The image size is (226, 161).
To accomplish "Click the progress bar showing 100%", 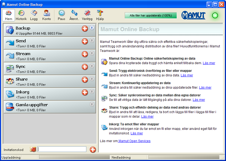I will (x=151, y=15).
